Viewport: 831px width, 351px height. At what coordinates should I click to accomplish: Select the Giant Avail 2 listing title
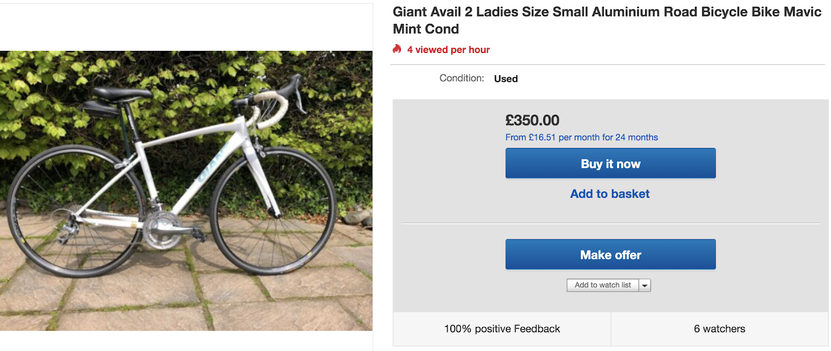(x=607, y=20)
